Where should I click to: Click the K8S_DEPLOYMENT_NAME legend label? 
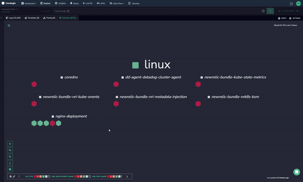(63, 176)
